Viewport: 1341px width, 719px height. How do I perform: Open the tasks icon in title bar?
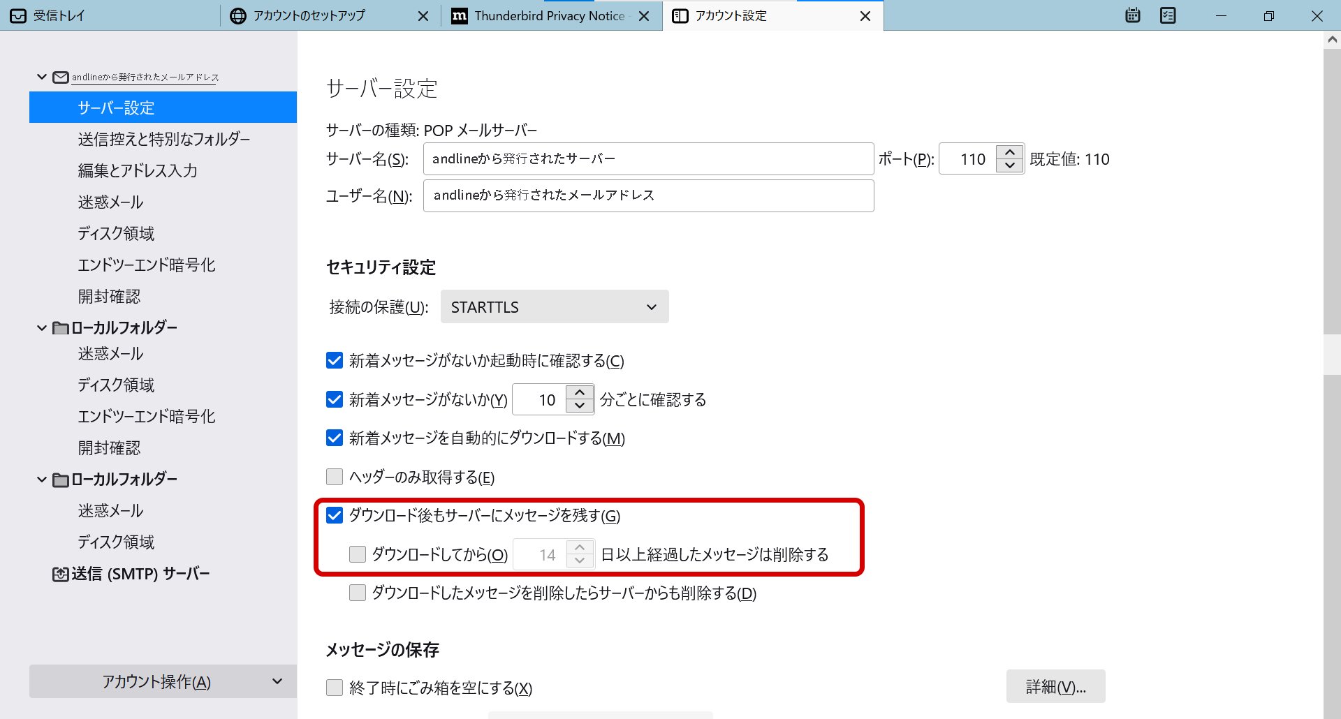[1168, 15]
